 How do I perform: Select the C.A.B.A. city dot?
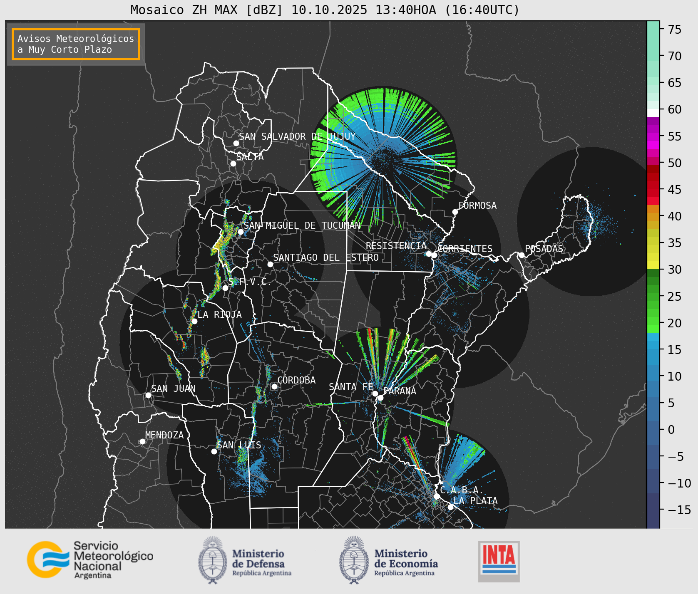(437, 496)
